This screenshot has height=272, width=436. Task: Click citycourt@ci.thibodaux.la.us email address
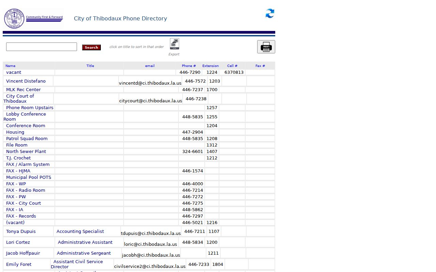(x=151, y=101)
